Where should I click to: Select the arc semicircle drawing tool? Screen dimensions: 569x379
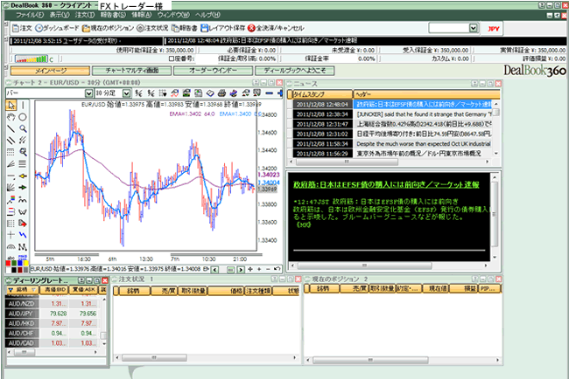click(x=11, y=247)
